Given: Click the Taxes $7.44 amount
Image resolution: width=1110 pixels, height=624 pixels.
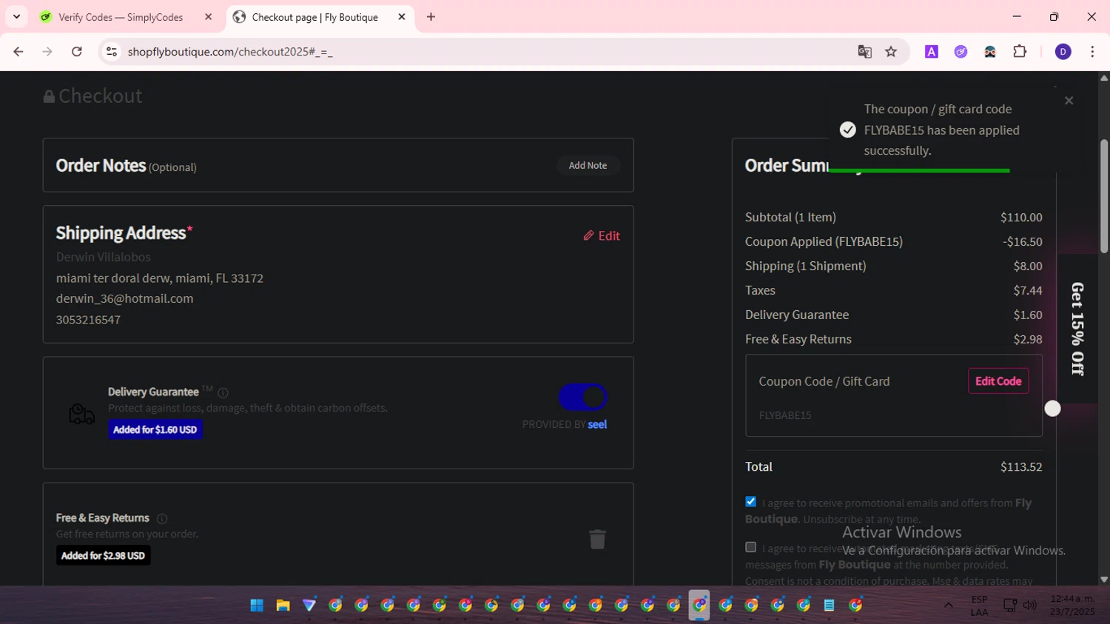Looking at the screenshot, I should tap(1028, 291).
